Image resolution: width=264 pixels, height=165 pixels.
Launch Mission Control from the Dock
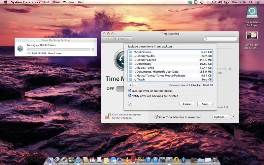click(71, 160)
